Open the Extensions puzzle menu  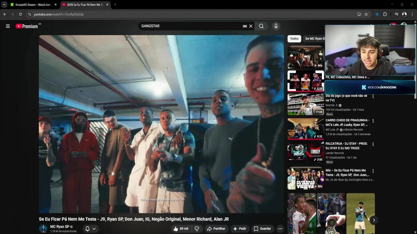pos(385,14)
